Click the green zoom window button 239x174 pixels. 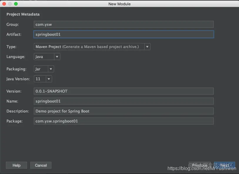point(16,4)
